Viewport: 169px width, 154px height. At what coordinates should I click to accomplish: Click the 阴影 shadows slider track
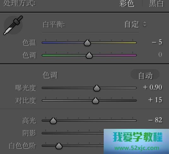point(73,133)
